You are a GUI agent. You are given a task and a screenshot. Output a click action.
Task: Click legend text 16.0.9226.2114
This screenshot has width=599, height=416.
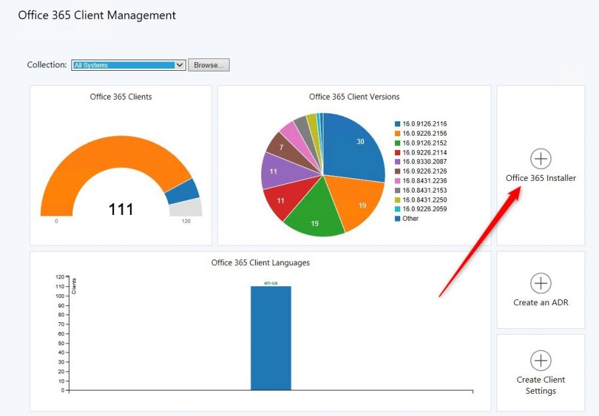(x=424, y=153)
